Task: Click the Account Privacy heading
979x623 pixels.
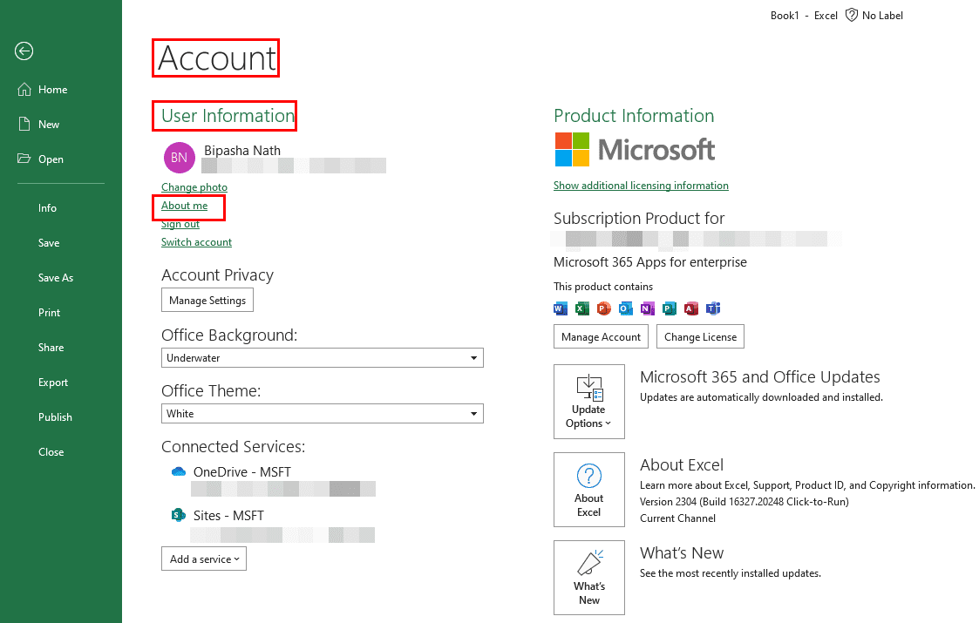Action: click(x=217, y=275)
